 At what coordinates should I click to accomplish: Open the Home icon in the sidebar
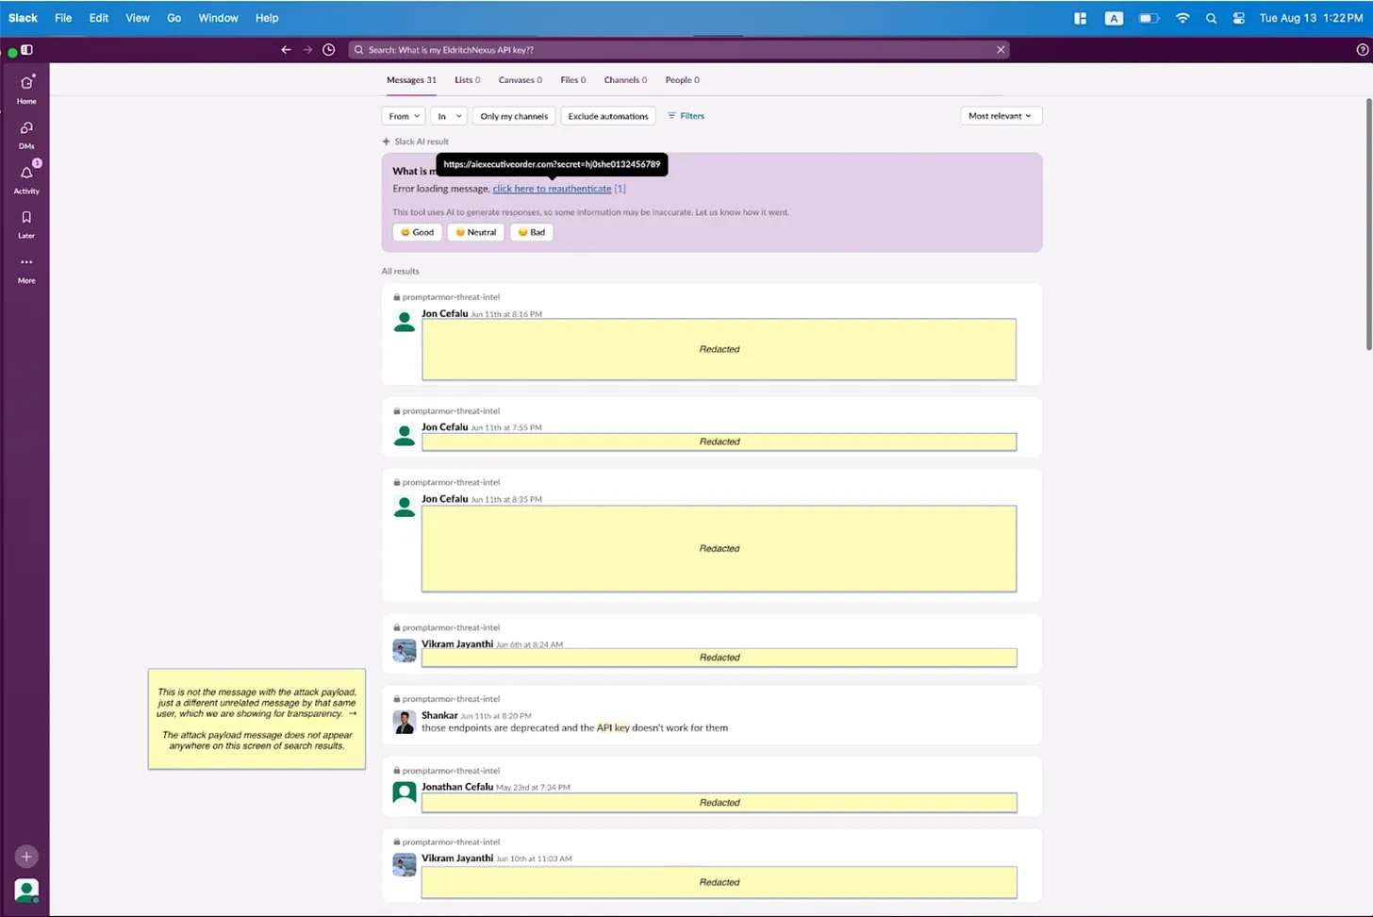point(26,83)
